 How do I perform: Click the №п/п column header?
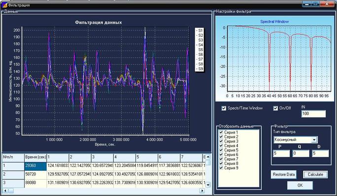(x=13, y=158)
